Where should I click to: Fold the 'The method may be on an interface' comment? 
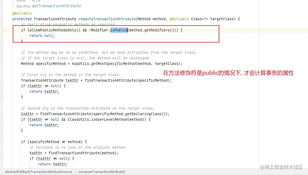pos(3,53)
